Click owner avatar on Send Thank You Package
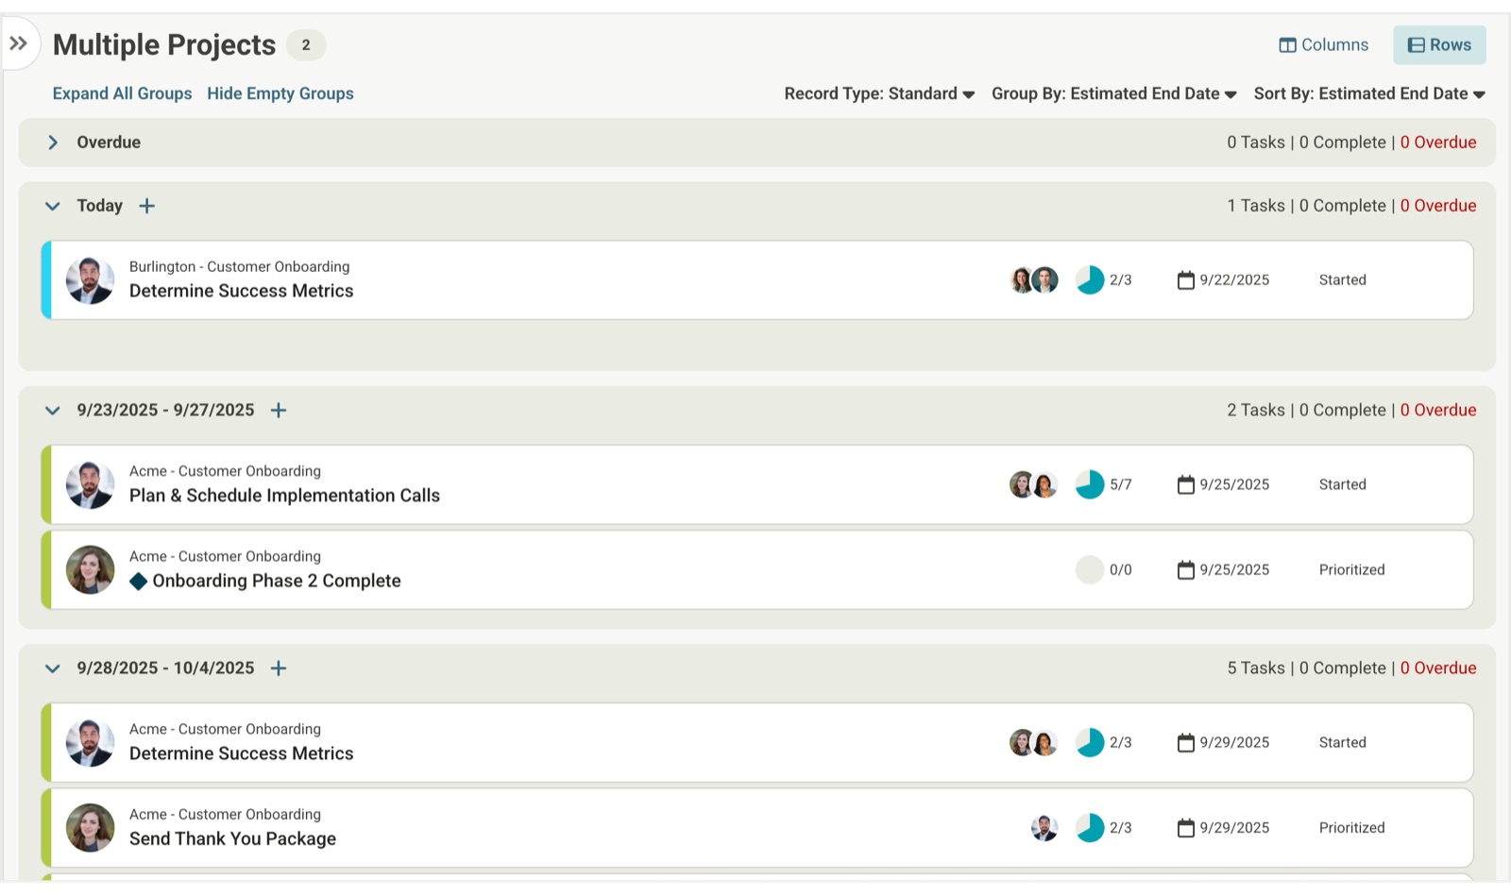This screenshot has width=1511, height=896. click(x=90, y=827)
